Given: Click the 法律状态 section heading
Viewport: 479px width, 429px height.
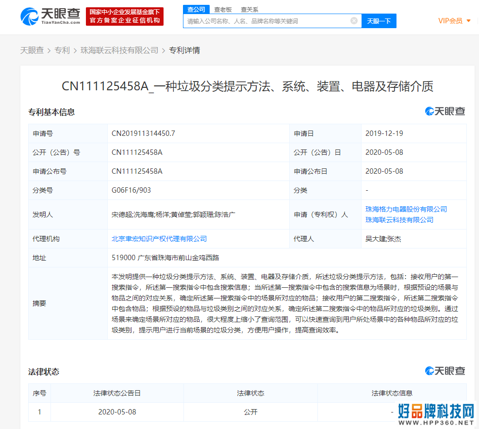Looking at the screenshot, I should tap(44, 372).
